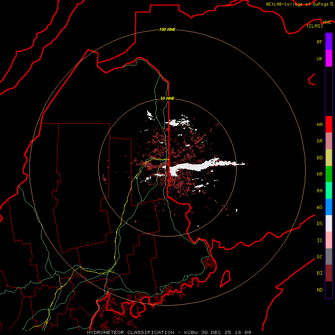Click the pink-brown GR color swatch
Viewport: 335px width, 335px height.
[x=329, y=141]
